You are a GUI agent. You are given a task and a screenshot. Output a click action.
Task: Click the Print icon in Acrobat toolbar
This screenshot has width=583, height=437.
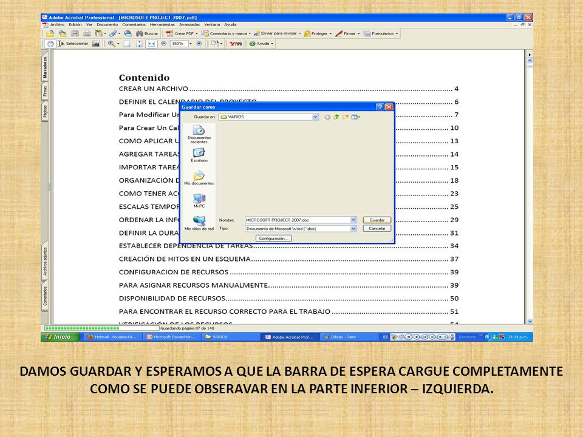(87, 33)
